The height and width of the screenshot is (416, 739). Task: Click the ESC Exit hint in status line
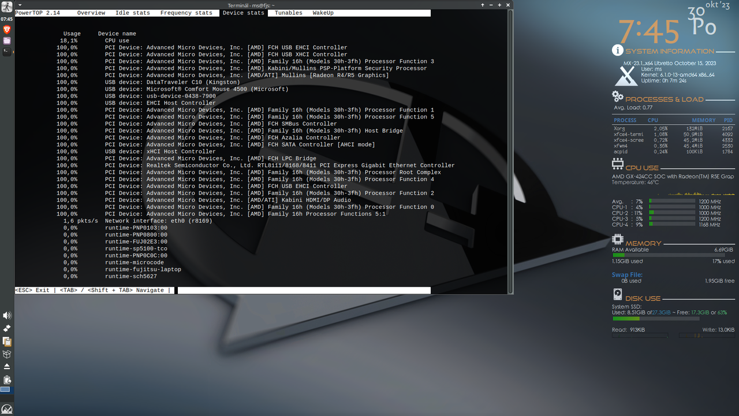pos(32,290)
